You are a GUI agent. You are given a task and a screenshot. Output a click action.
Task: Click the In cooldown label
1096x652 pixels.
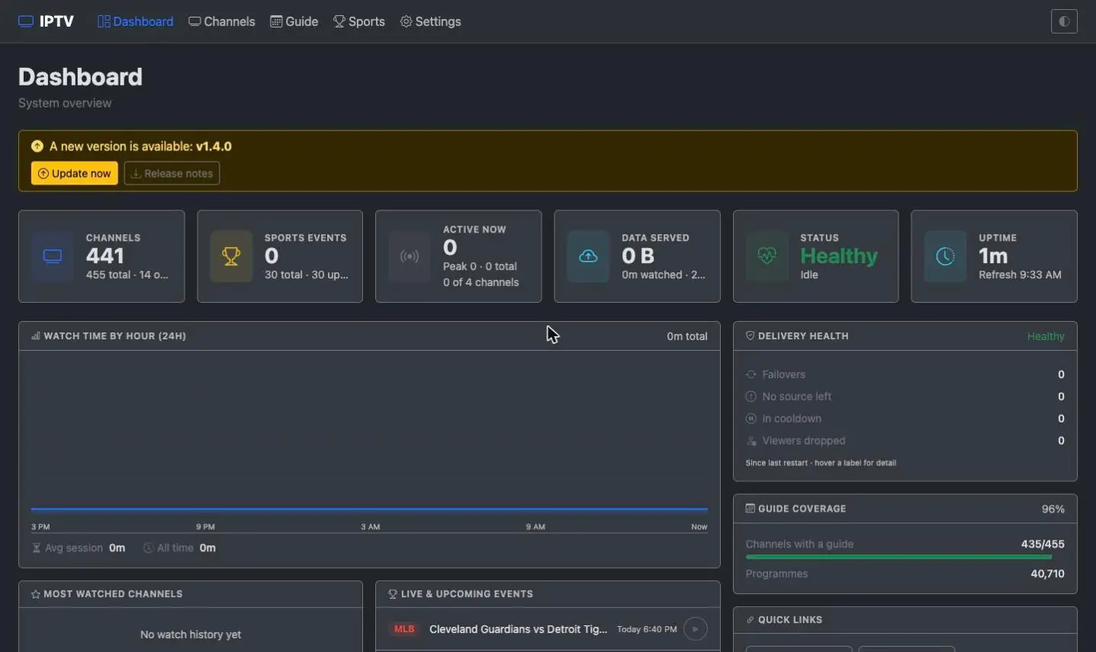(x=792, y=419)
